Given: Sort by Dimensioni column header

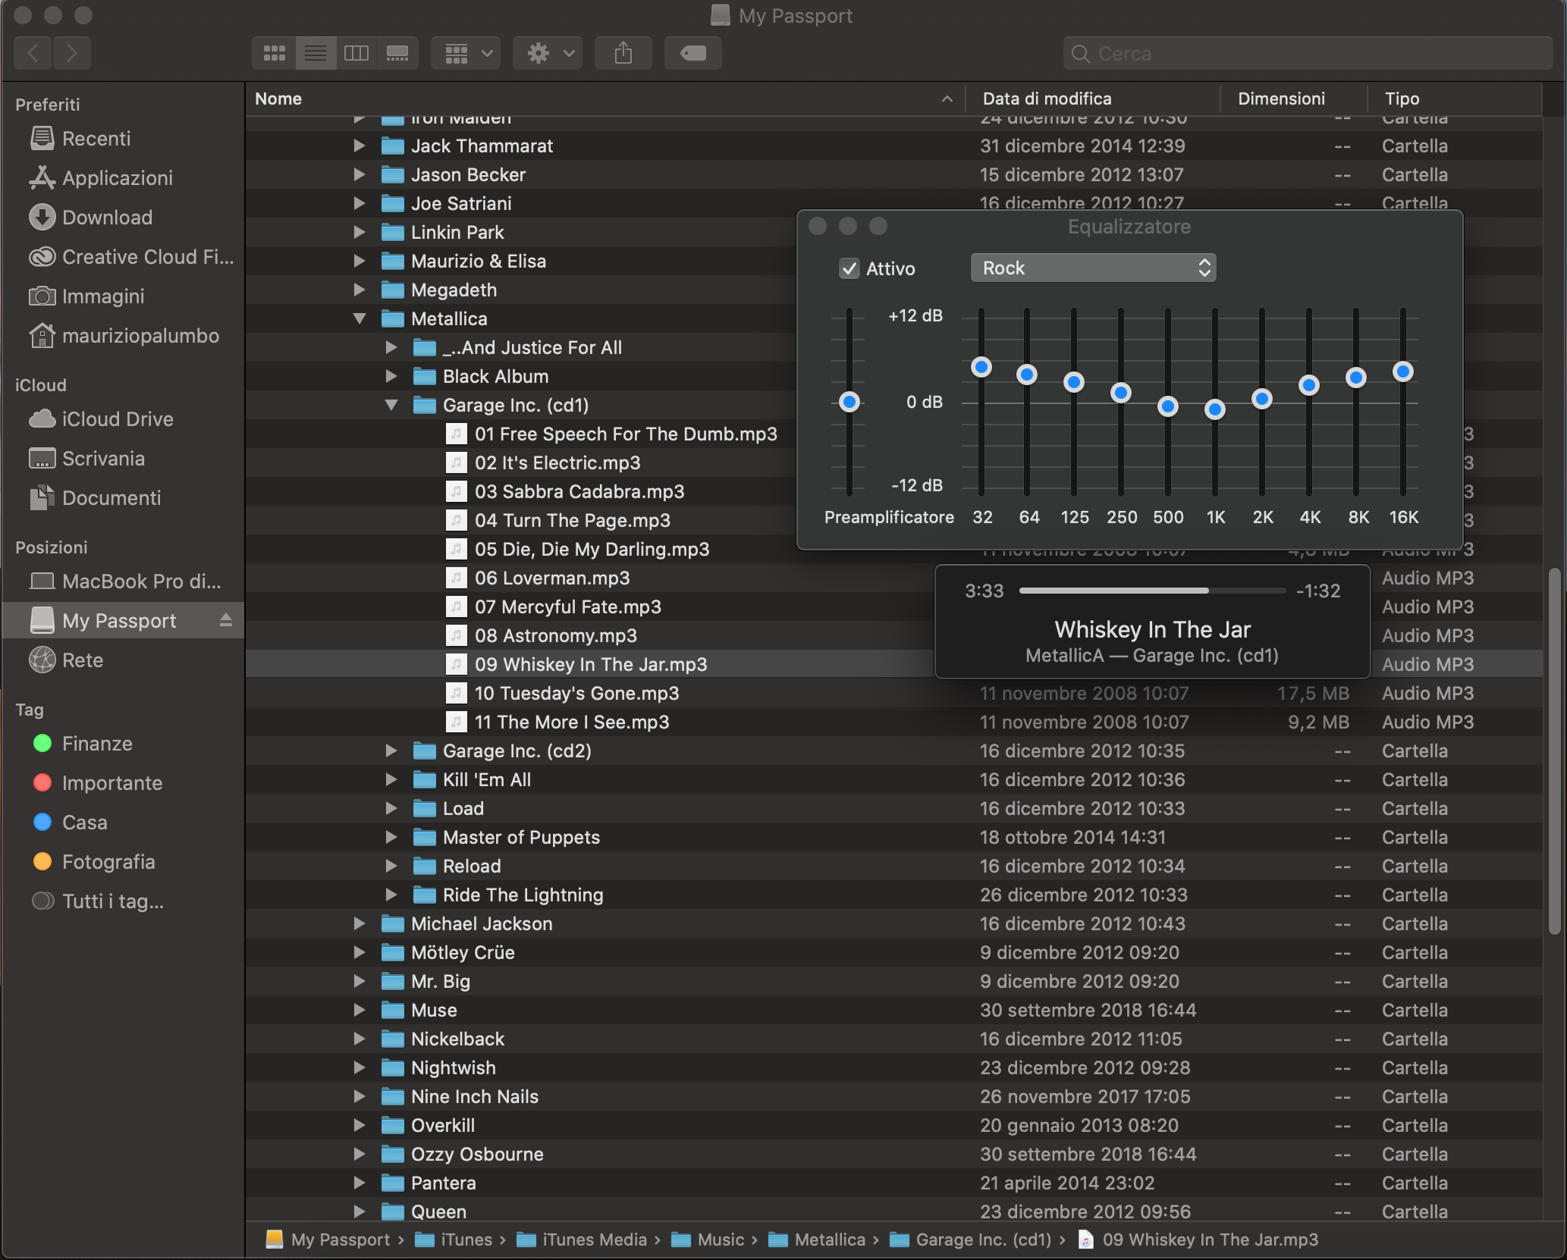Looking at the screenshot, I should 1294,99.
